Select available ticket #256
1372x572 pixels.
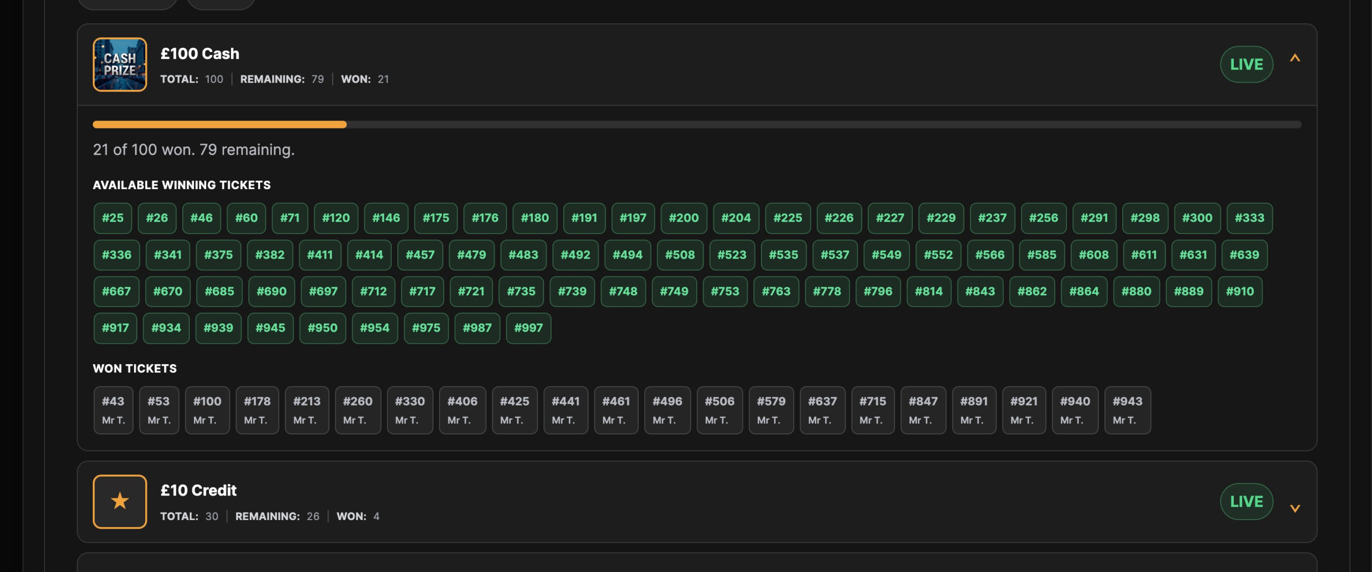[x=1043, y=218]
